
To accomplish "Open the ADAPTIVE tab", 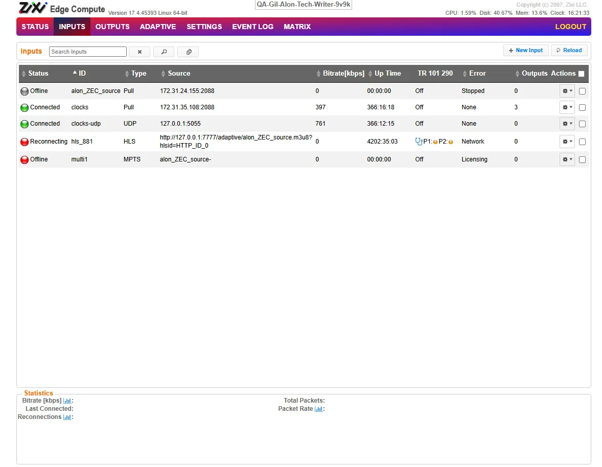I will click(x=158, y=27).
